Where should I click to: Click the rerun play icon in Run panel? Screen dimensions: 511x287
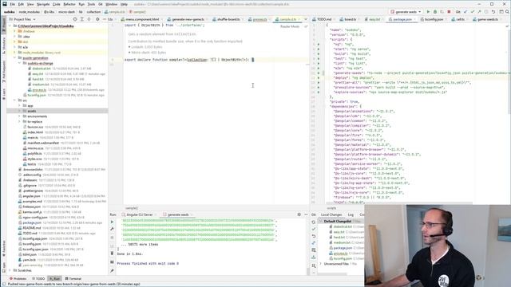pos(112,222)
